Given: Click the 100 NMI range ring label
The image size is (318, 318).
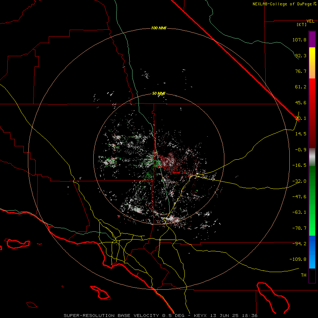Looking at the screenshot, I should click(x=159, y=28).
